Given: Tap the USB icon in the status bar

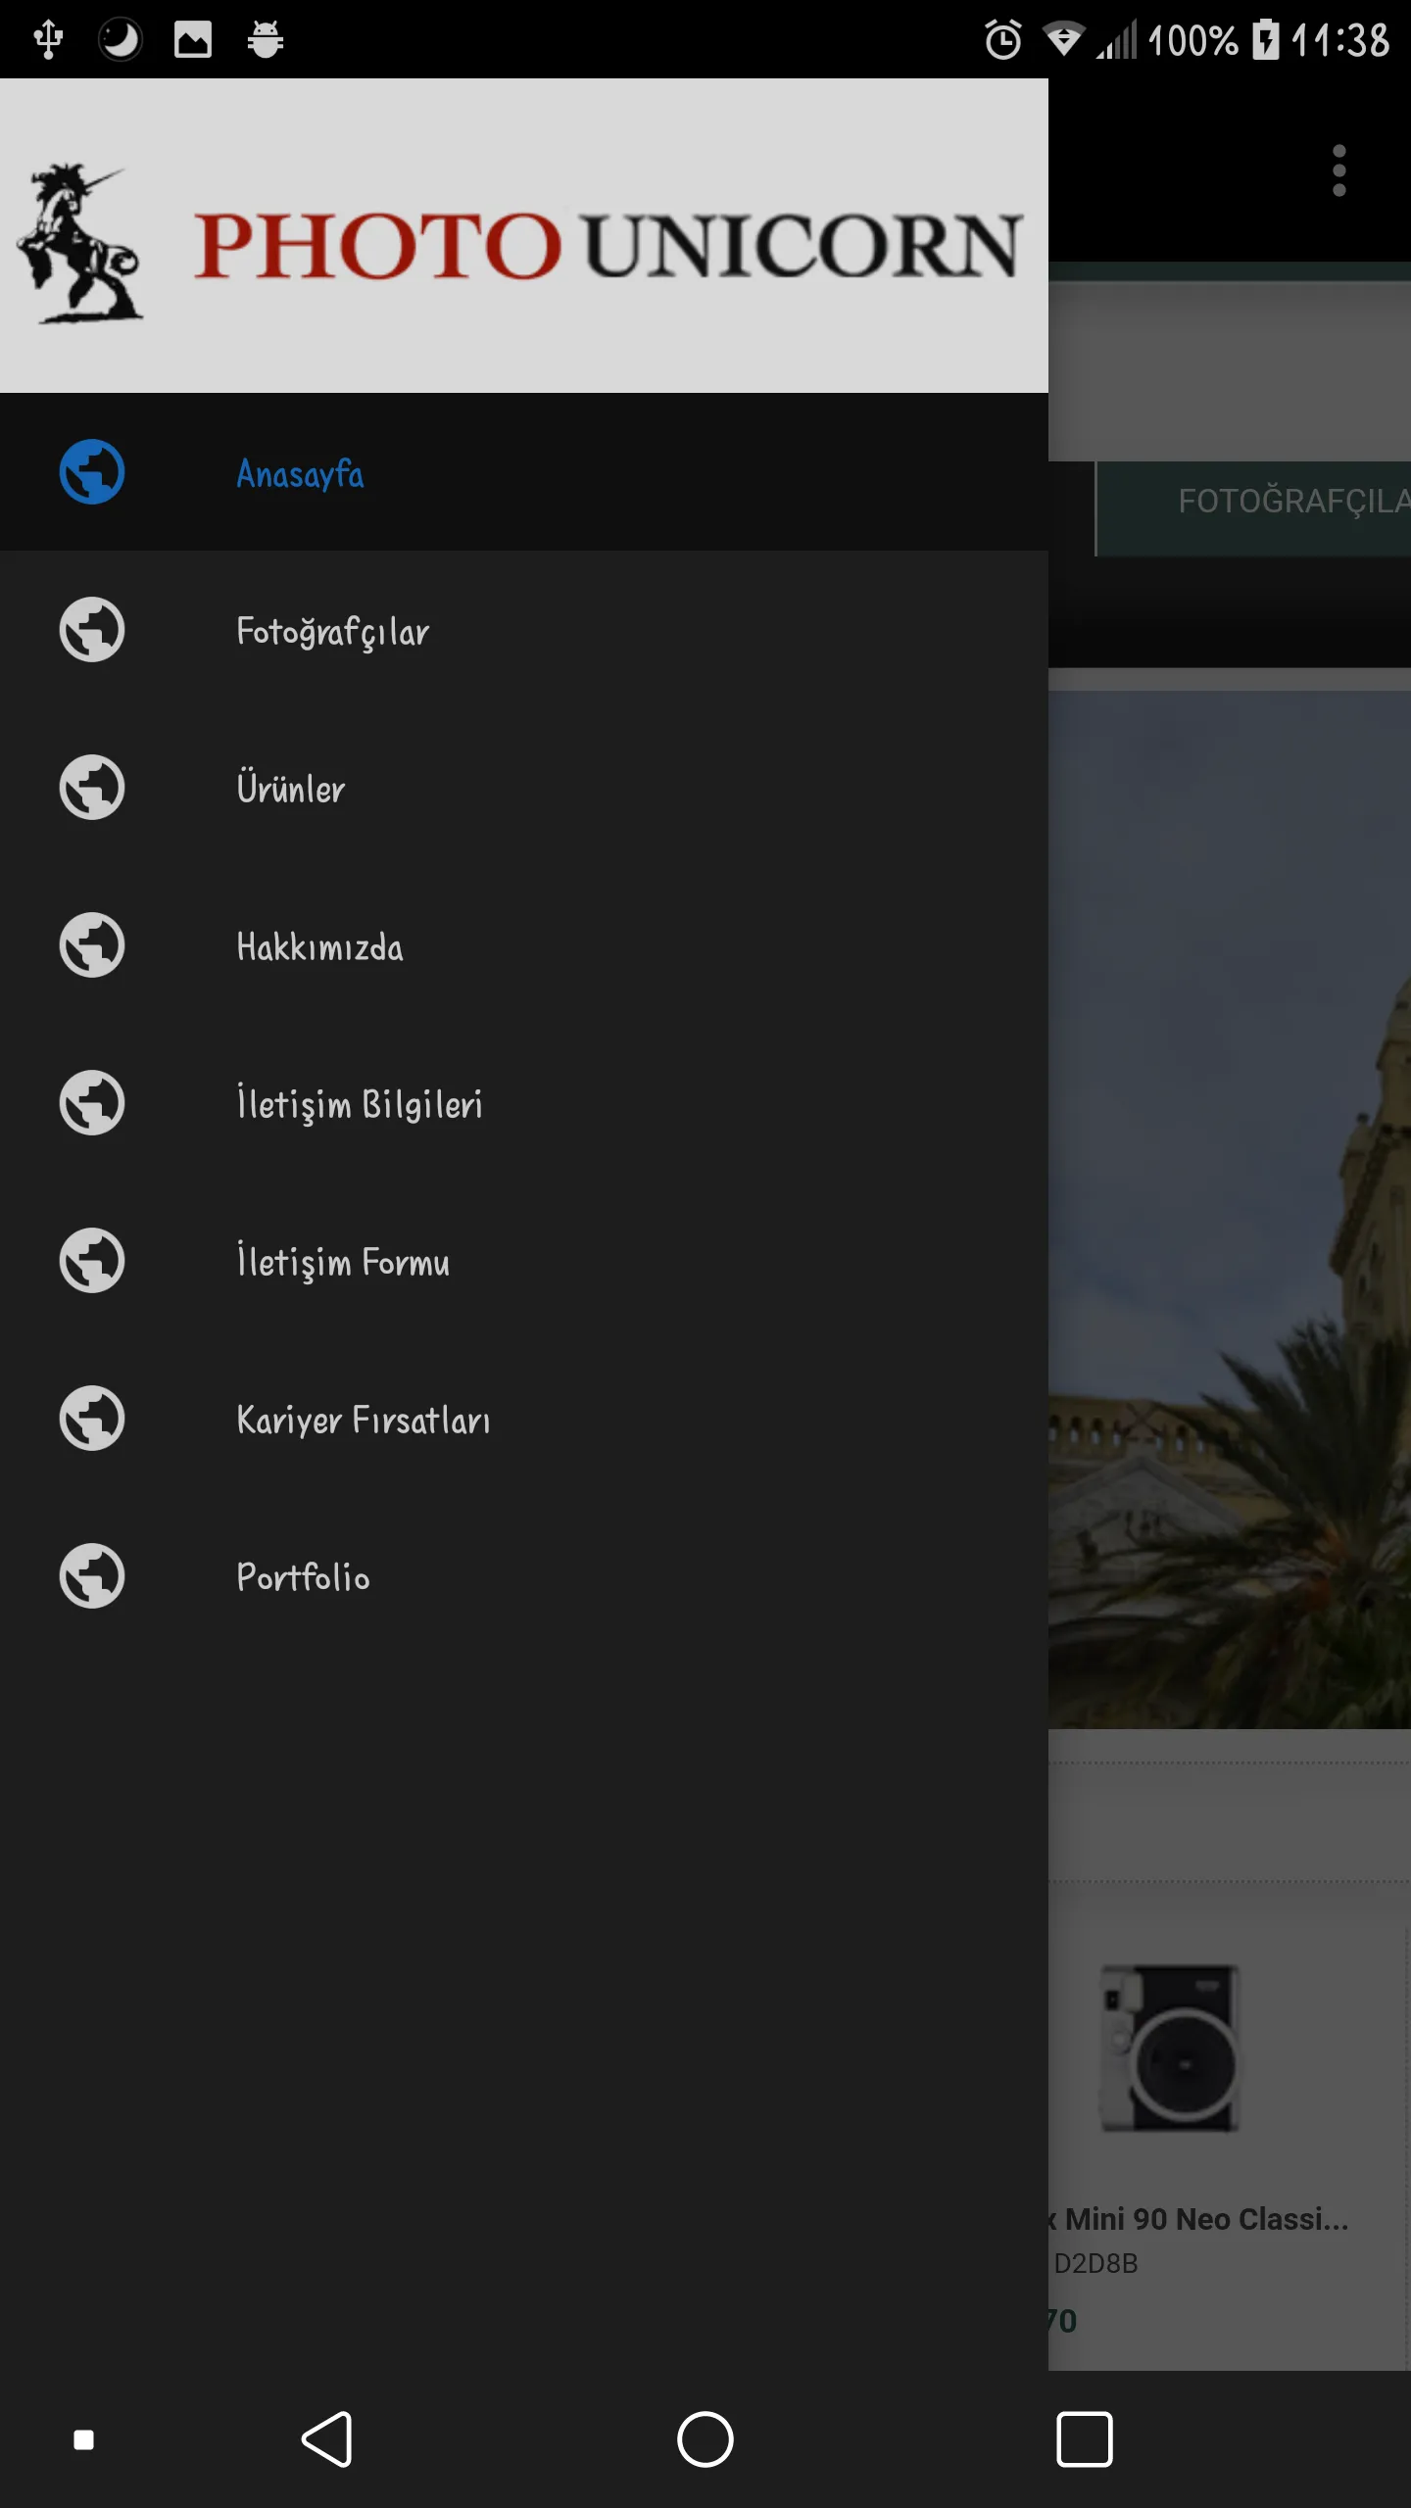Looking at the screenshot, I should pos(48,40).
